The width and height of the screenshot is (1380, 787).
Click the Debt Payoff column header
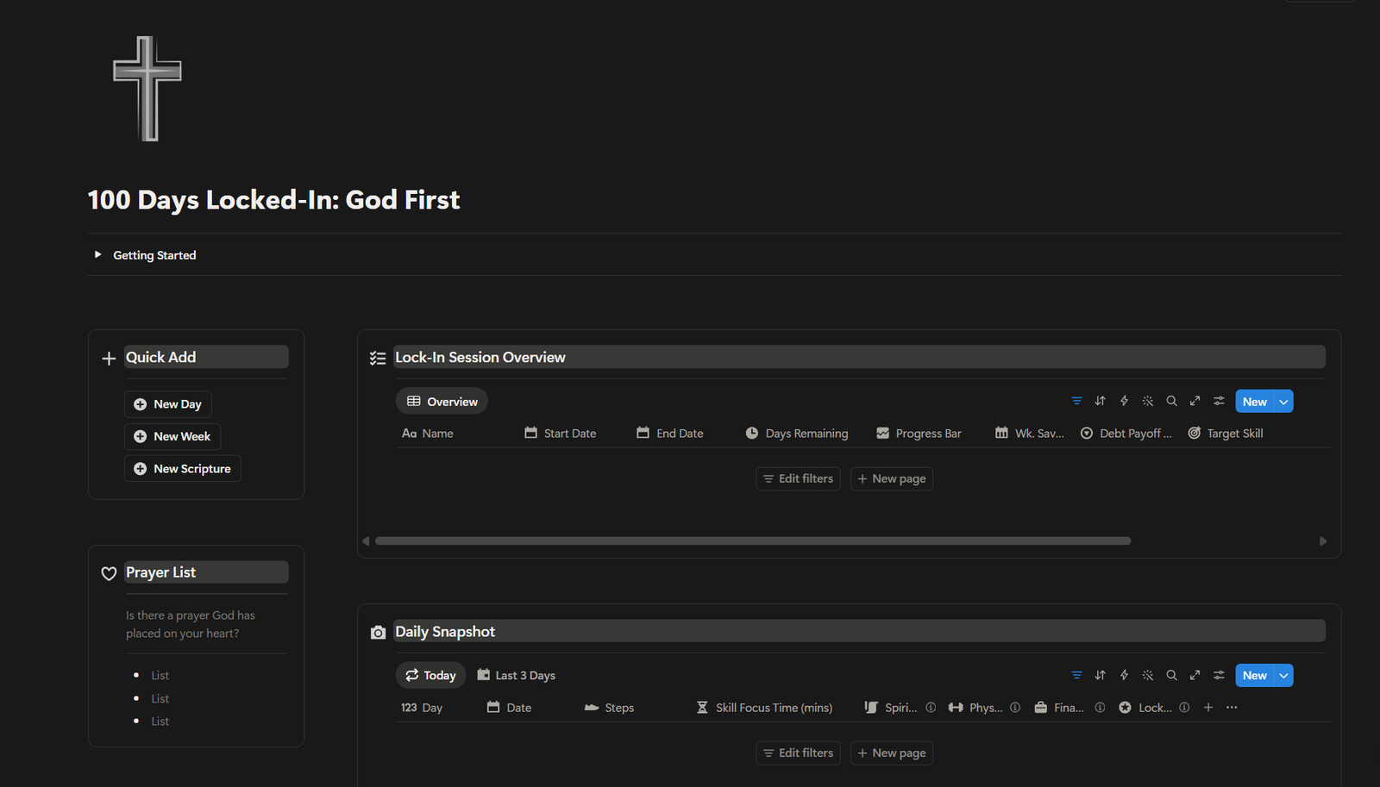click(x=1126, y=434)
